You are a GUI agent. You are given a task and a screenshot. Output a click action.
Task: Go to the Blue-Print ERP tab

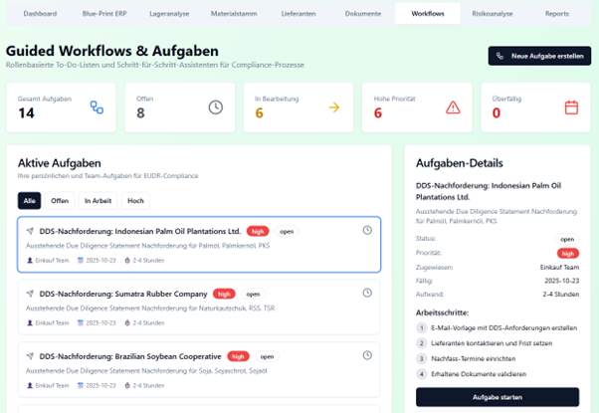(104, 14)
